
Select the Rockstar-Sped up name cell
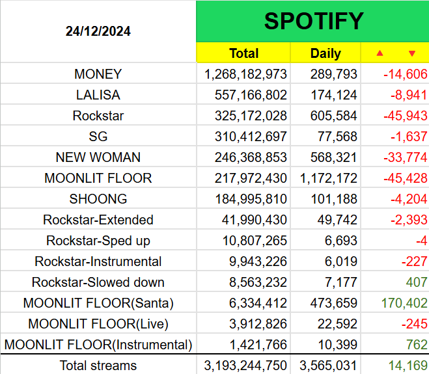[98, 240]
